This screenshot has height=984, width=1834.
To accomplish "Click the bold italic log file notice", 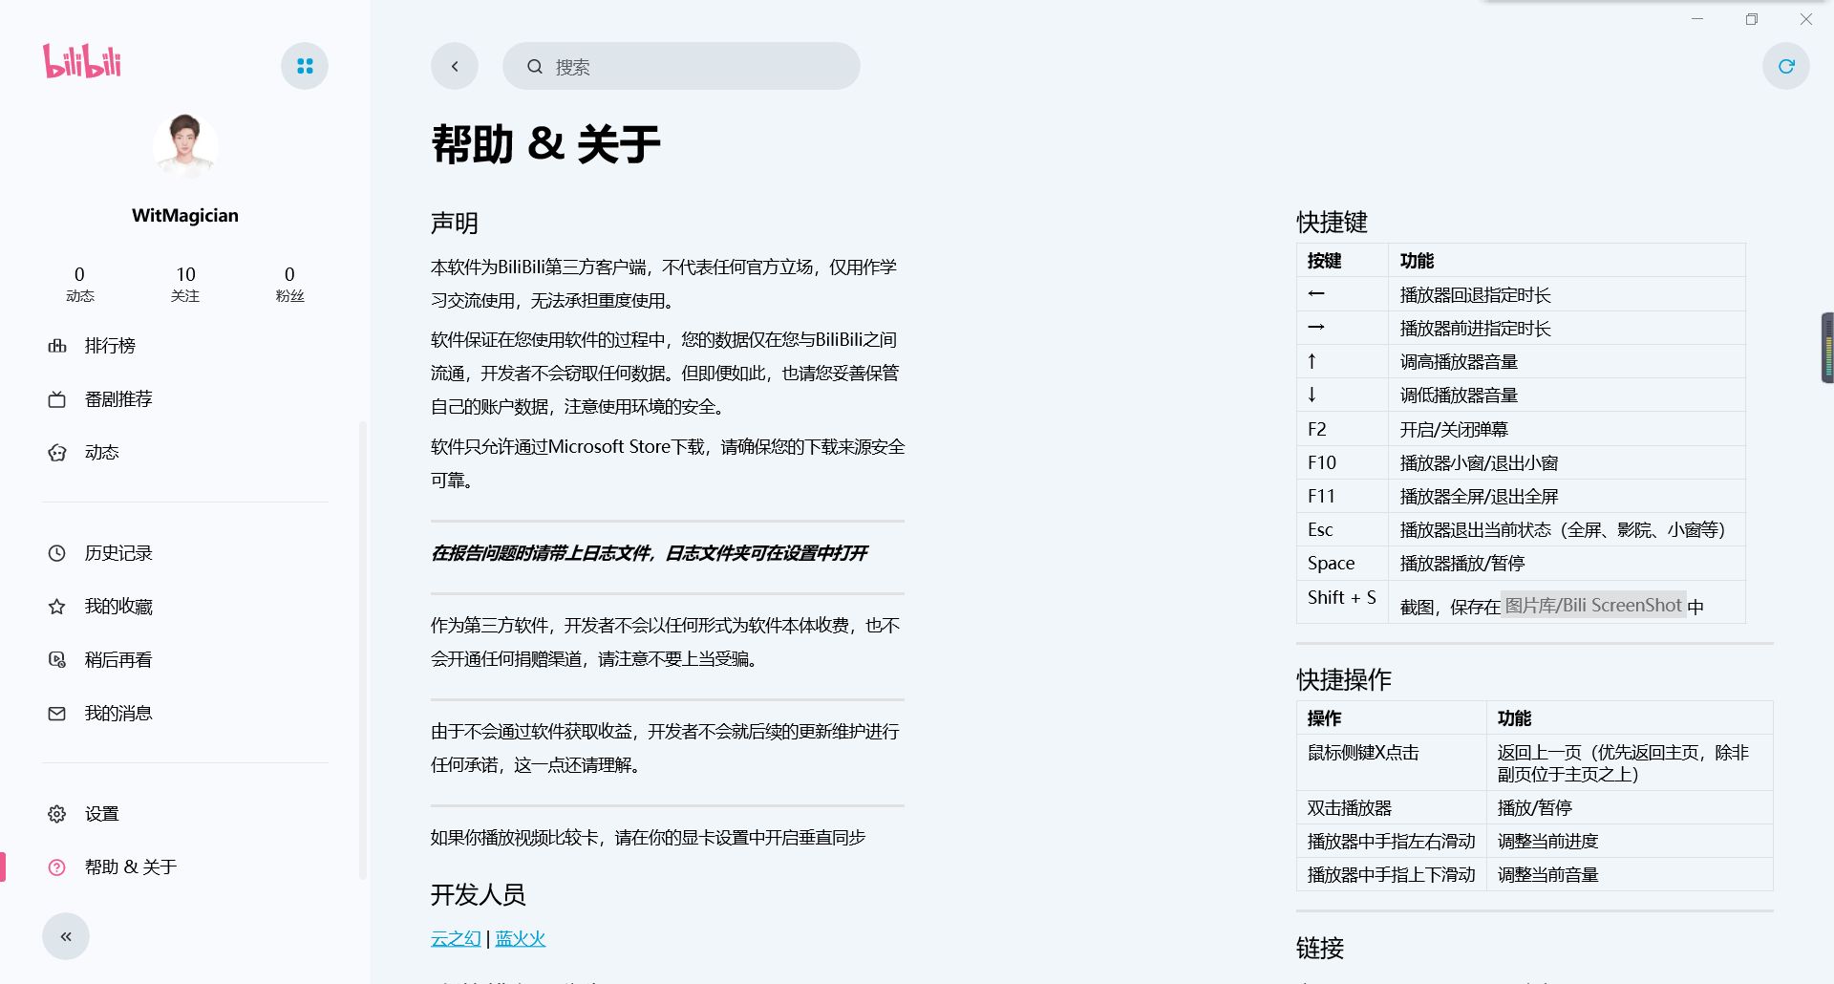I will pos(650,553).
